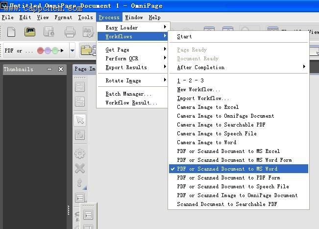The image size is (319, 229).
Task: Click the gear icon in image toolbar
Action: (x=80, y=153)
